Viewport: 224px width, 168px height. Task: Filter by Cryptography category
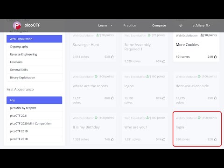34,47
